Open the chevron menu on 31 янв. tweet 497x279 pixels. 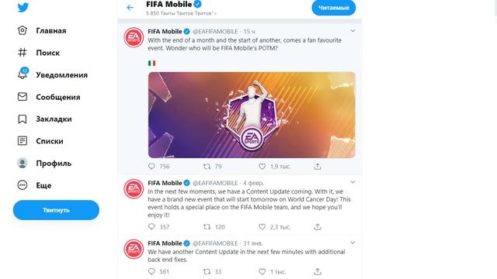coord(353,243)
